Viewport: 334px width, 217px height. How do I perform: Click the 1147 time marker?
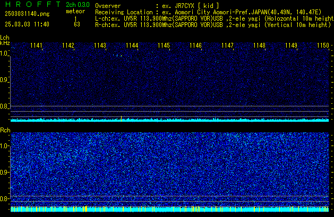coord(227,46)
